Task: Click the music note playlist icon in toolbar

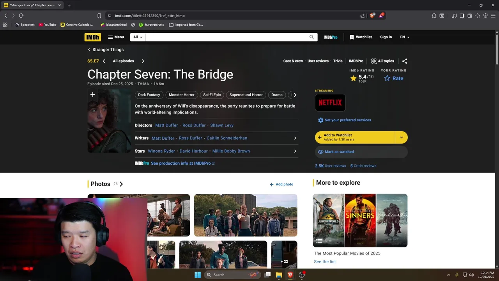Action: 454,16
